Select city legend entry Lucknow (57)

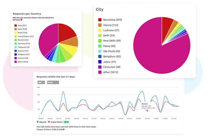[x=109, y=30]
